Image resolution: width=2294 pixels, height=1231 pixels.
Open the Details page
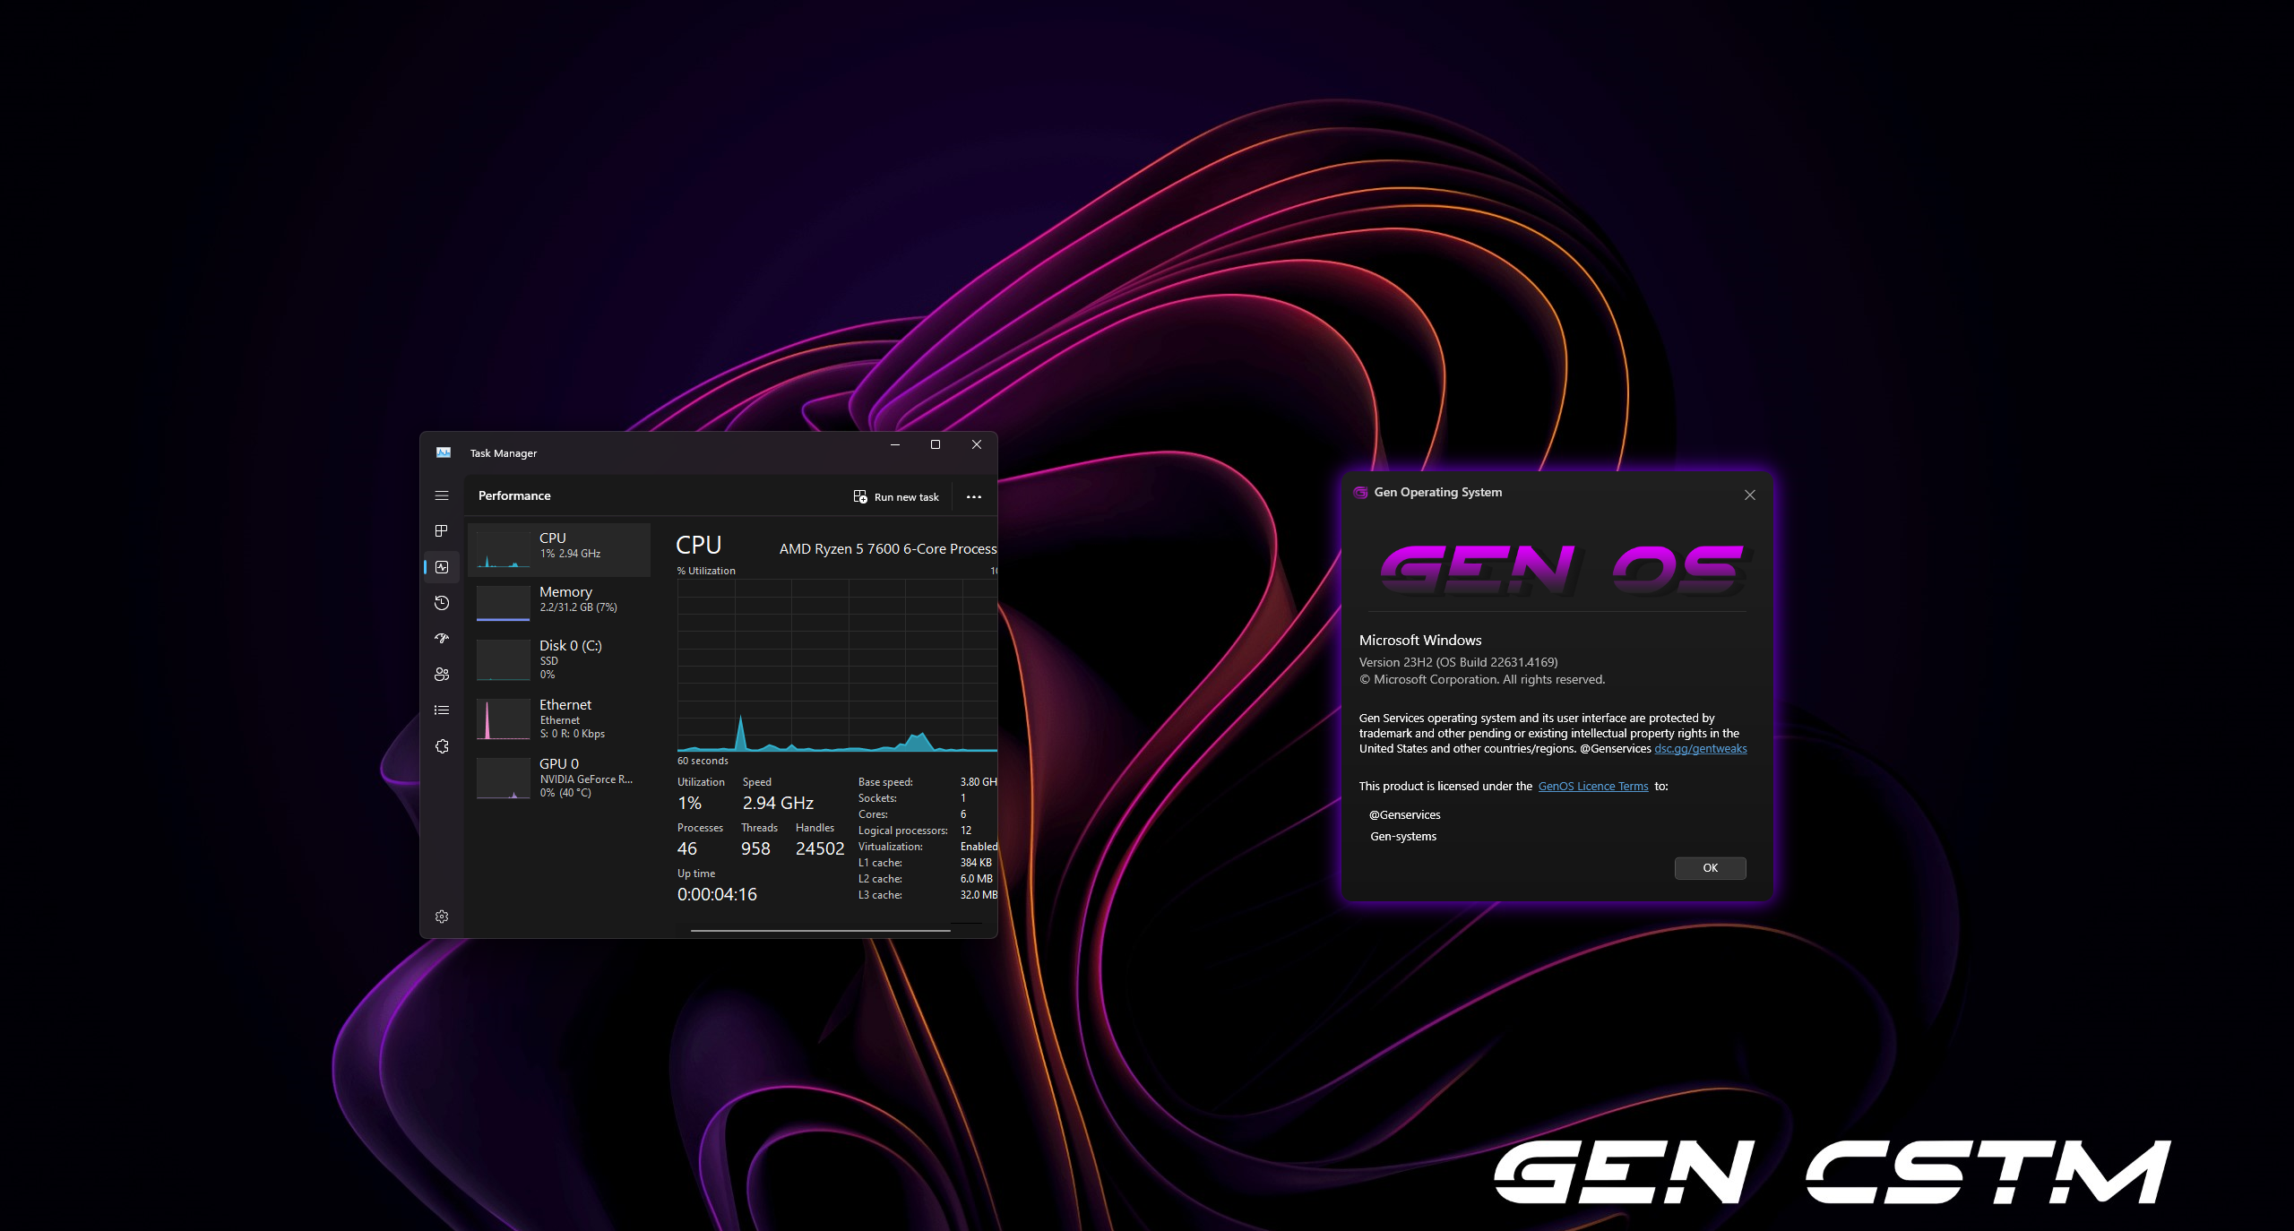tap(442, 710)
